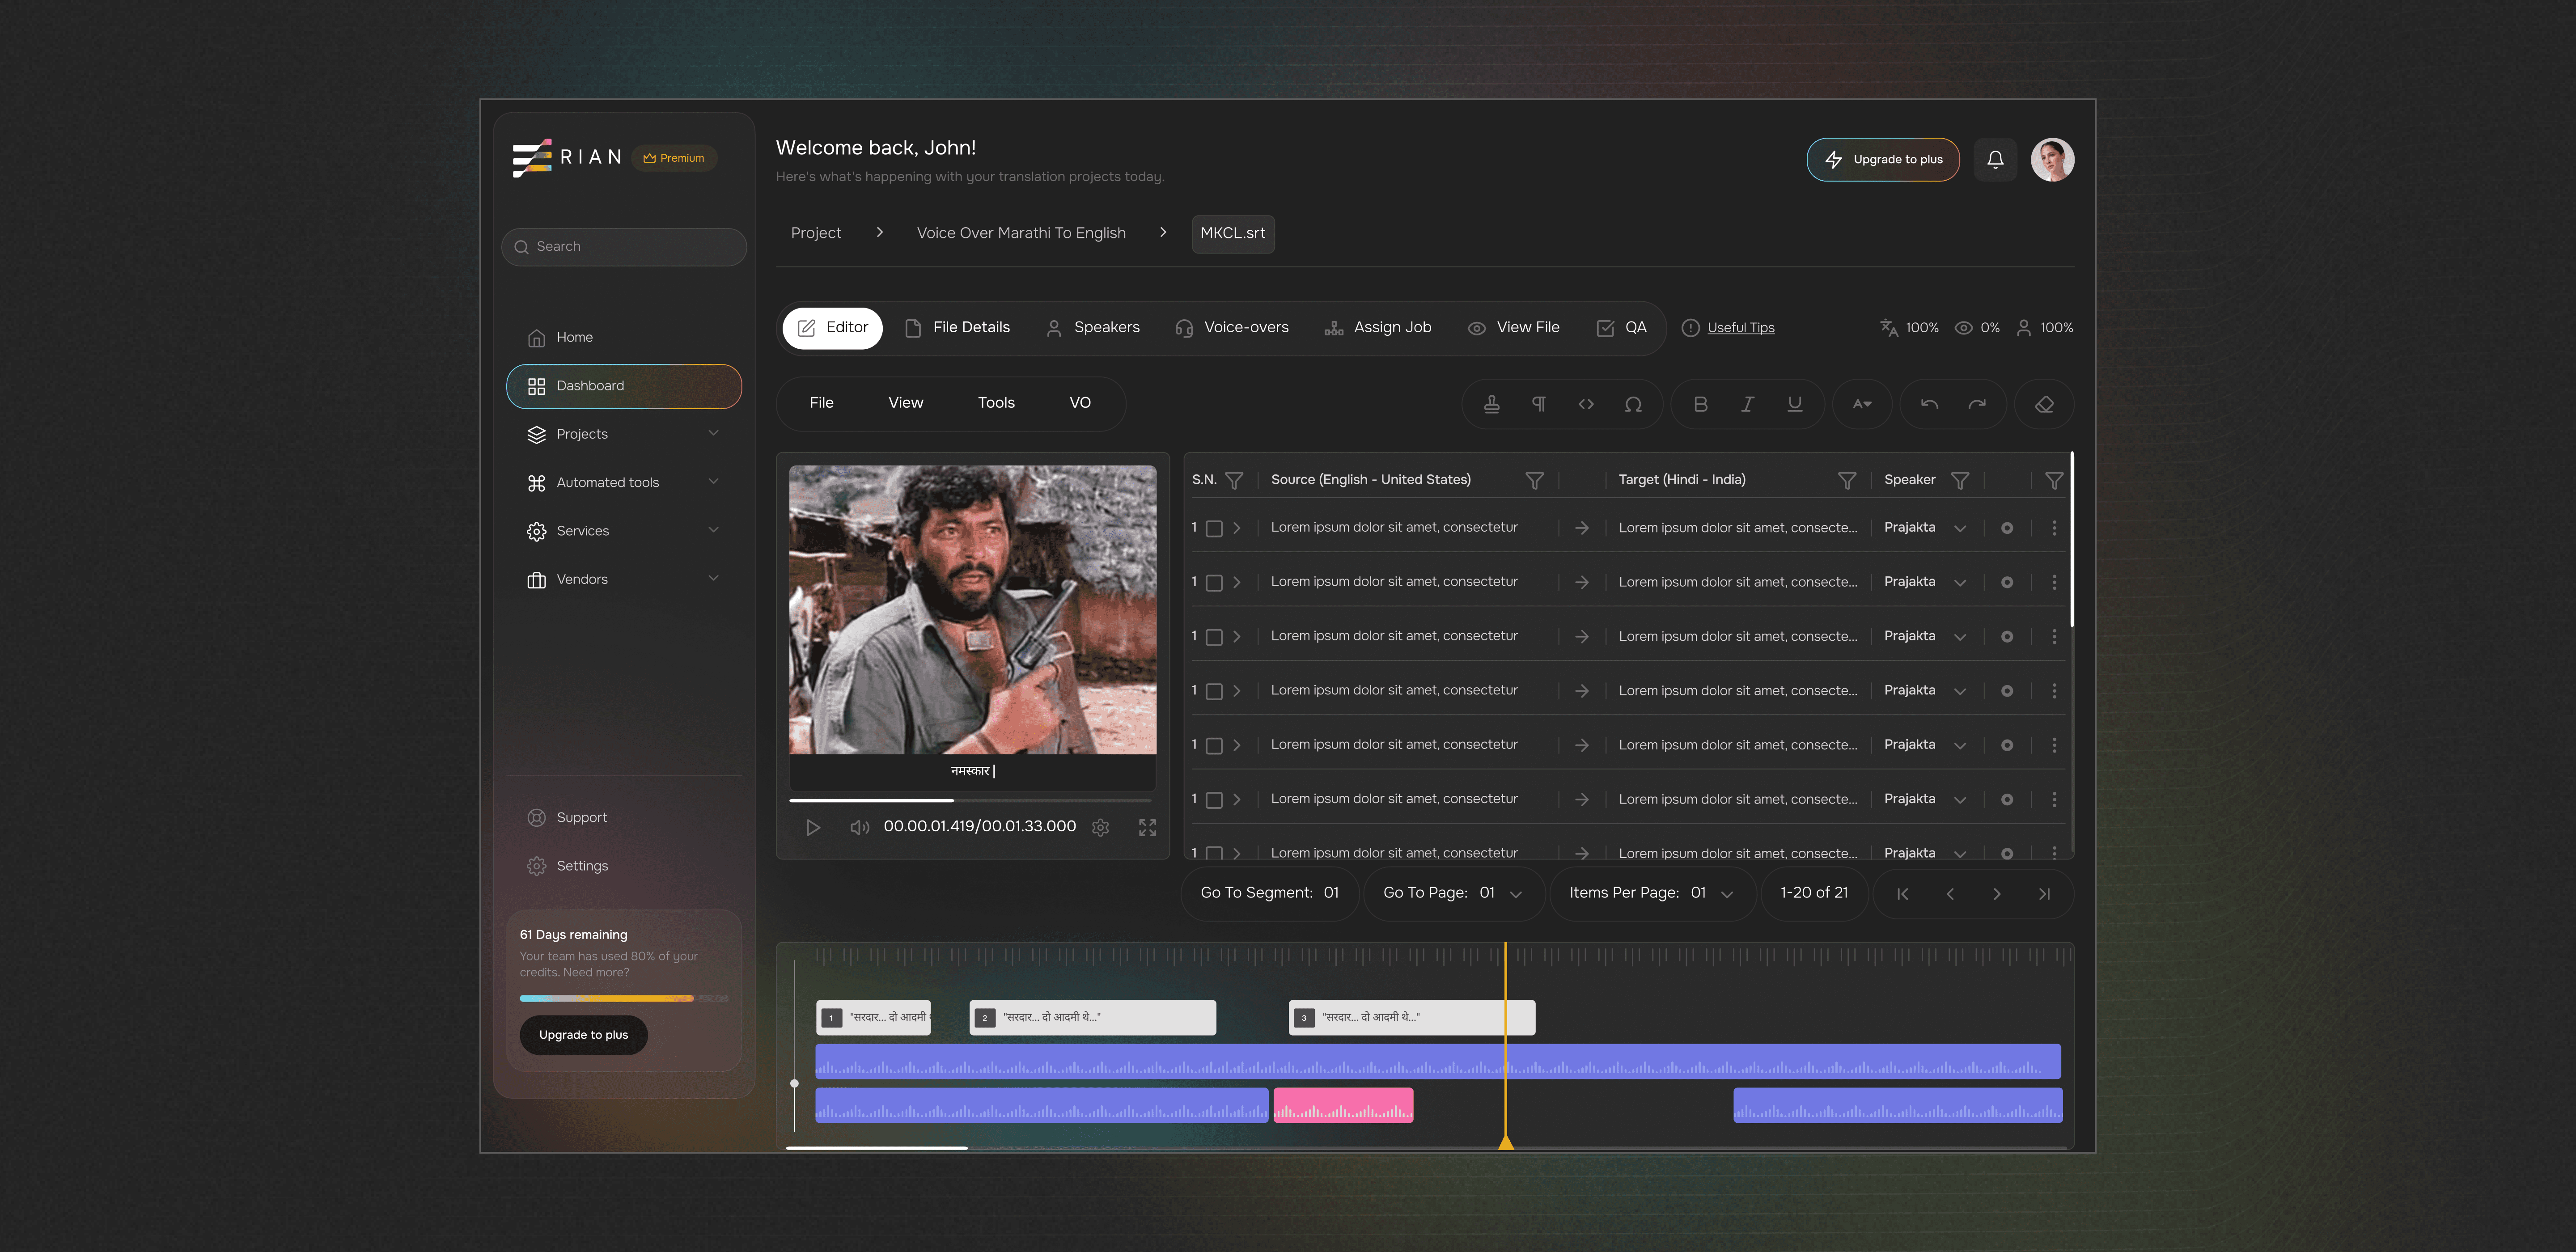Tick the third segment row checkbox
The width and height of the screenshot is (2576, 1252).
[1214, 637]
